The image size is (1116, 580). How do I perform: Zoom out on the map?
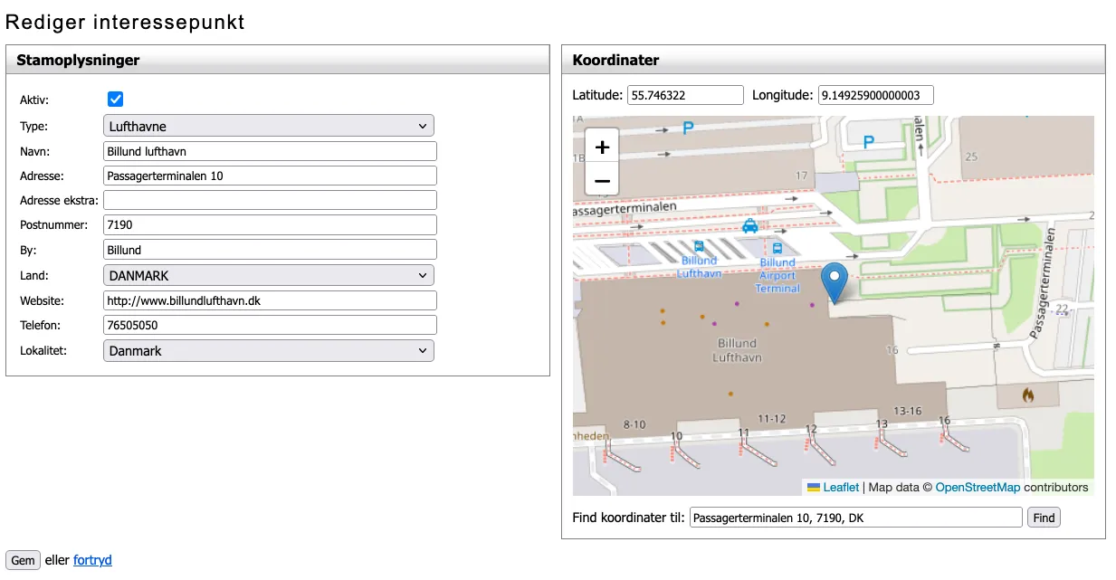[602, 180]
